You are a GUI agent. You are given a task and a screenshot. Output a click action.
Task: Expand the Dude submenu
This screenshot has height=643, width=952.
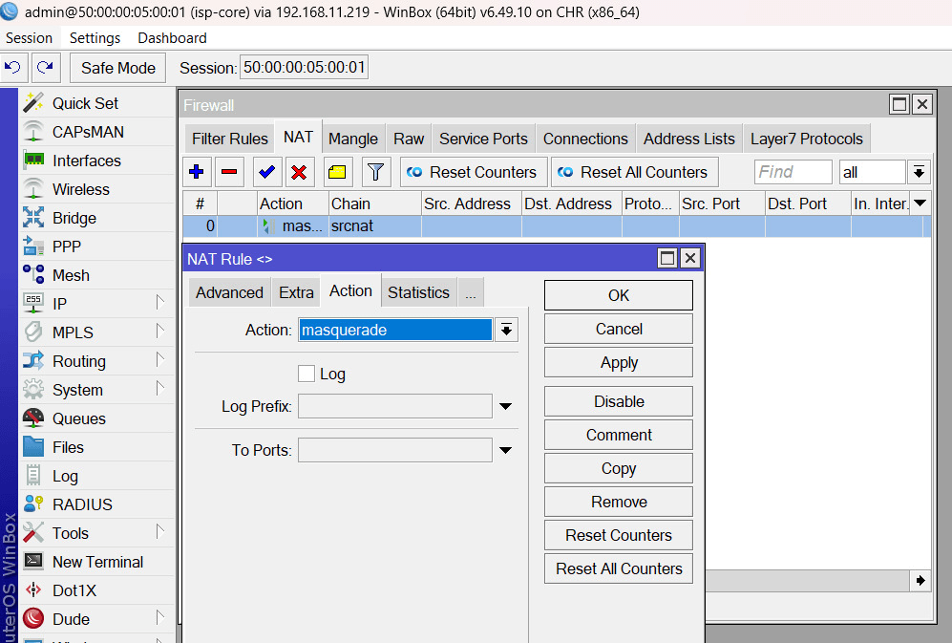[159, 617]
